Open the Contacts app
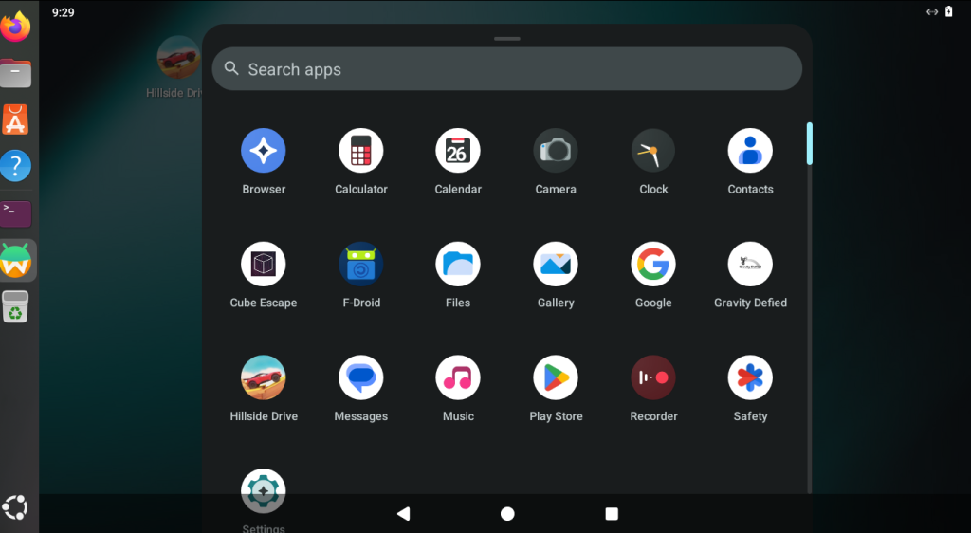The image size is (971, 533). [750, 151]
